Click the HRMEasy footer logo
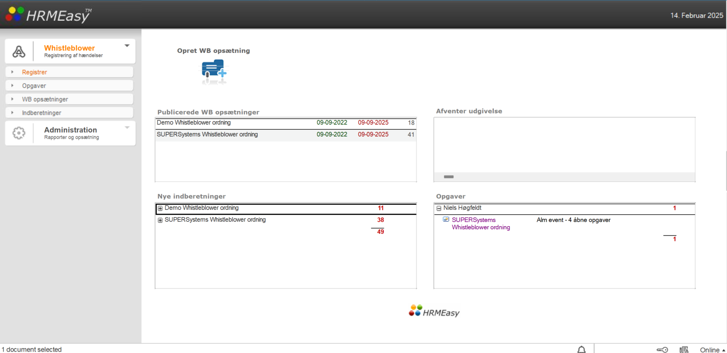The width and height of the screenshot is (727, 353). [x=434, y=311]
